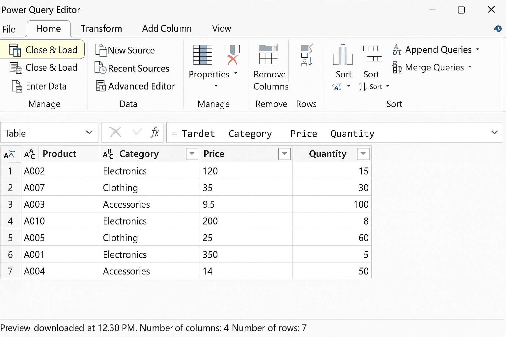The width and height of the screenshot is (506, 337).
Task: Expand Append Queries dropdown arrow
Action: [478, 50]
